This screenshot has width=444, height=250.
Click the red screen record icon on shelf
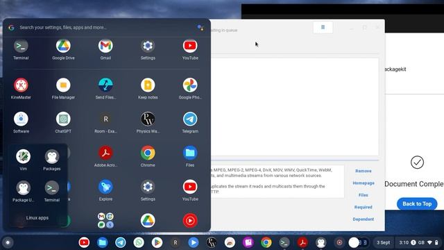[339, 242]
